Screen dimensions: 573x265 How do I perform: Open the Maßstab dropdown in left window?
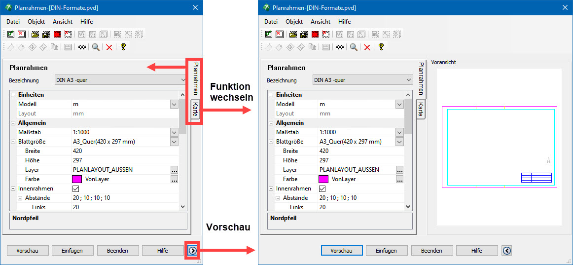click(174, 132)
